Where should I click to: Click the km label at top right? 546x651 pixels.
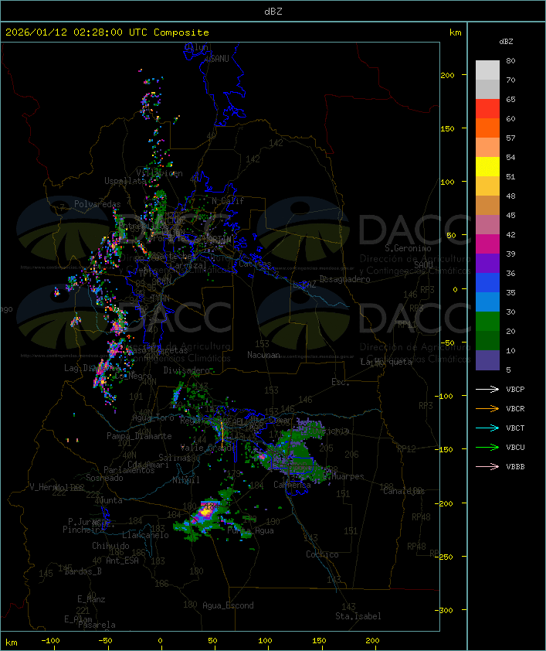coord(455,32)
